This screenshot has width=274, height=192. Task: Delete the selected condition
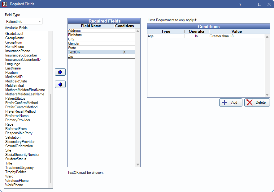257,102
